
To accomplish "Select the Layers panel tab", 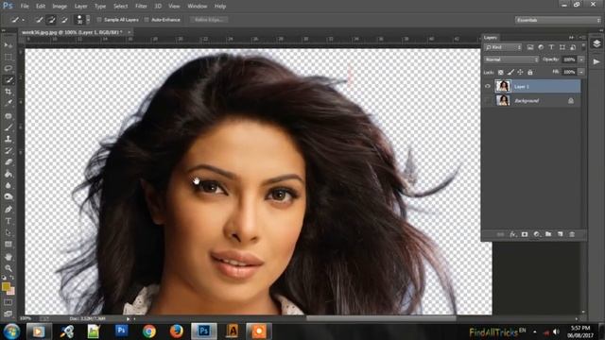I will [x=491, y=38].
